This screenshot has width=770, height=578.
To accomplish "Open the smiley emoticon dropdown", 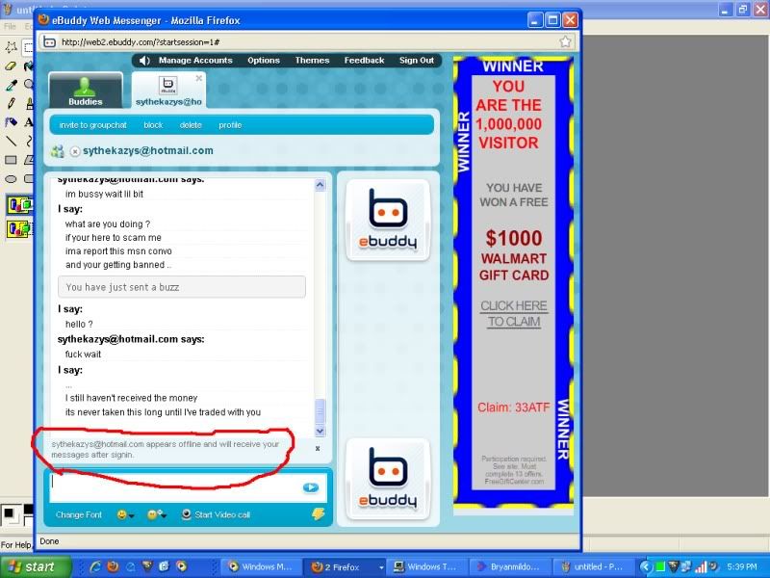I will point(125,514).
